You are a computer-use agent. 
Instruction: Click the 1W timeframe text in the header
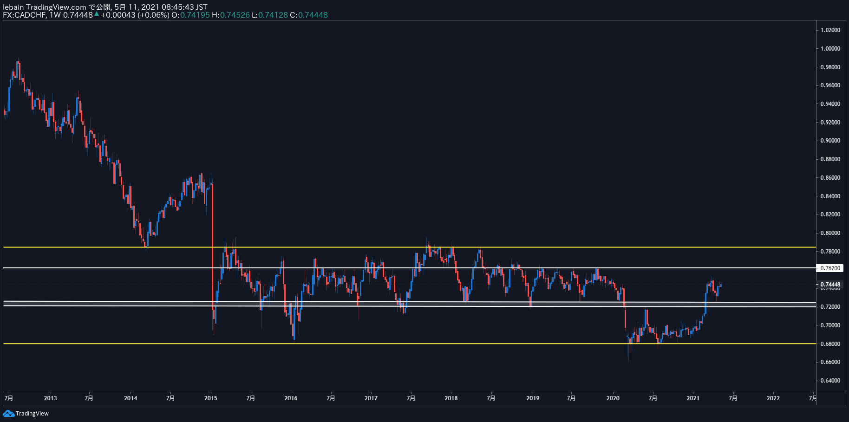(x=55, y=15)
